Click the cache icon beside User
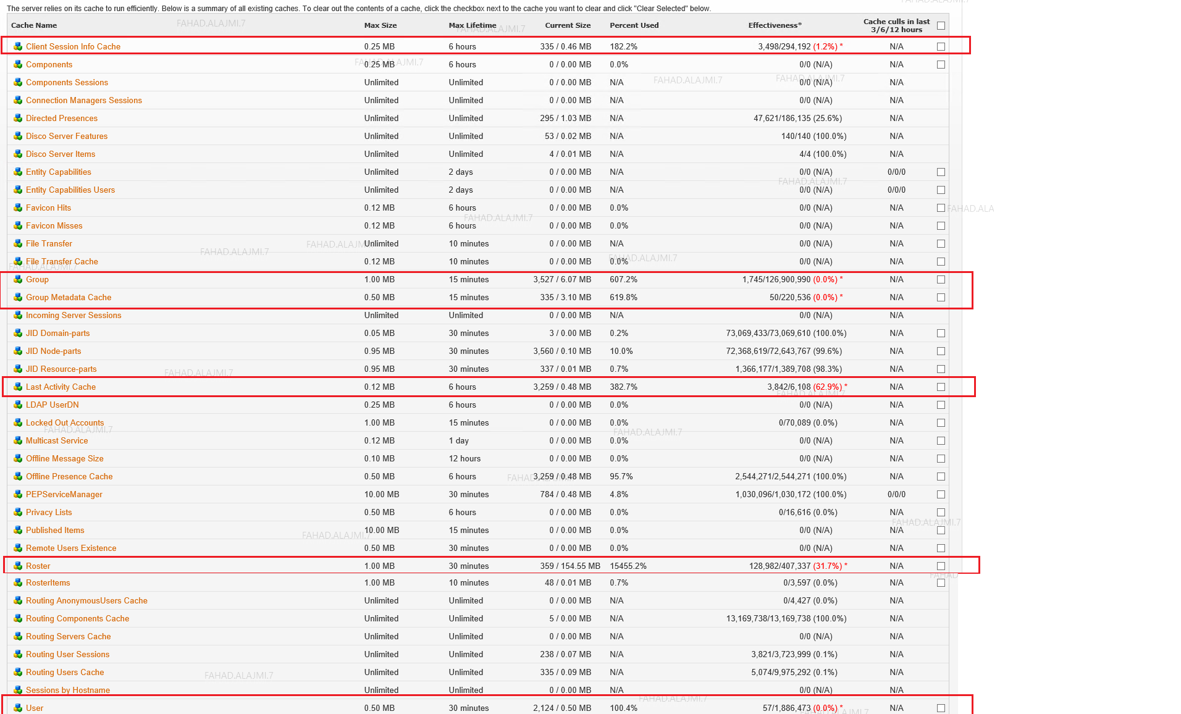Image resolution: width=1181 pixels, height=714 pixels. (18, 708)
